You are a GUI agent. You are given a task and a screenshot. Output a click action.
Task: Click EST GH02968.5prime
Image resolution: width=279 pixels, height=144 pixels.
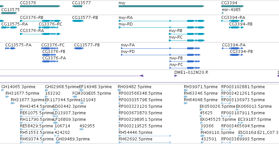click(x=47, y=90)
